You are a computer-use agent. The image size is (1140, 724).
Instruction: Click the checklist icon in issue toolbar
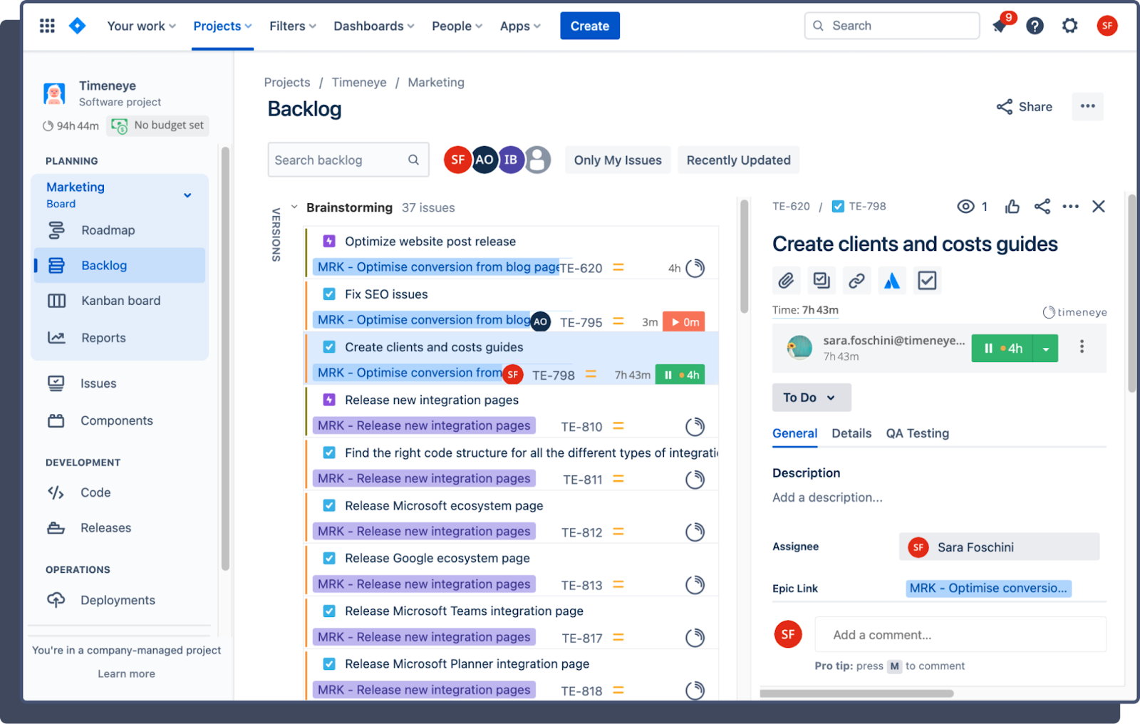(927, 280)
